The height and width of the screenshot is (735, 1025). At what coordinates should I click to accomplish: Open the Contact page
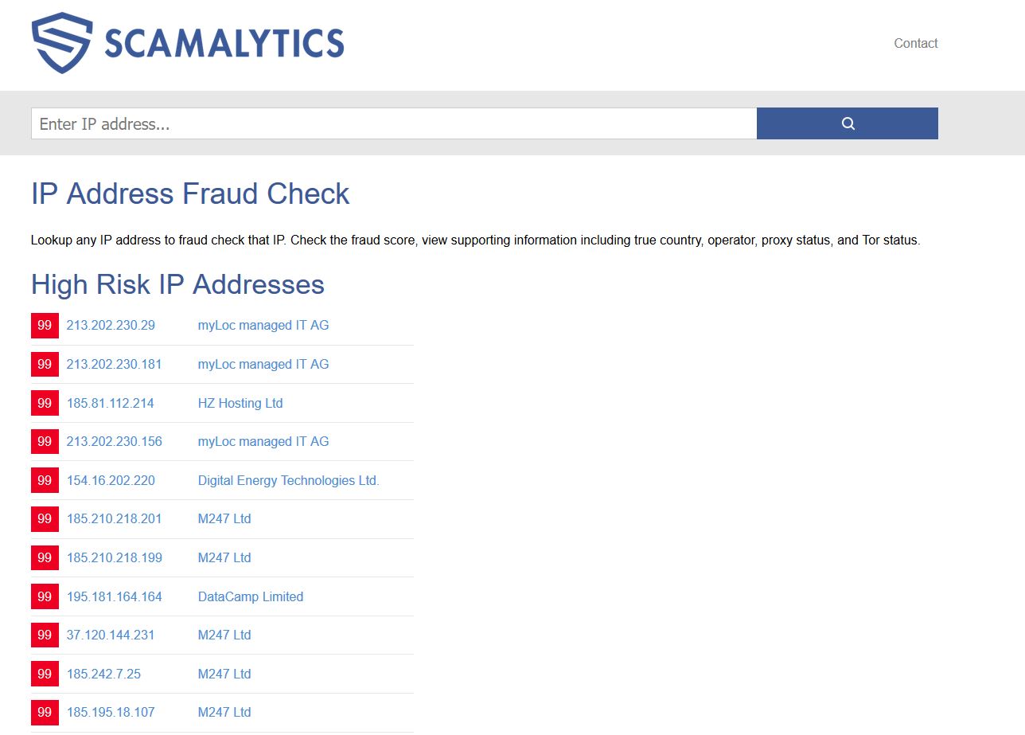tap(915, 43)
